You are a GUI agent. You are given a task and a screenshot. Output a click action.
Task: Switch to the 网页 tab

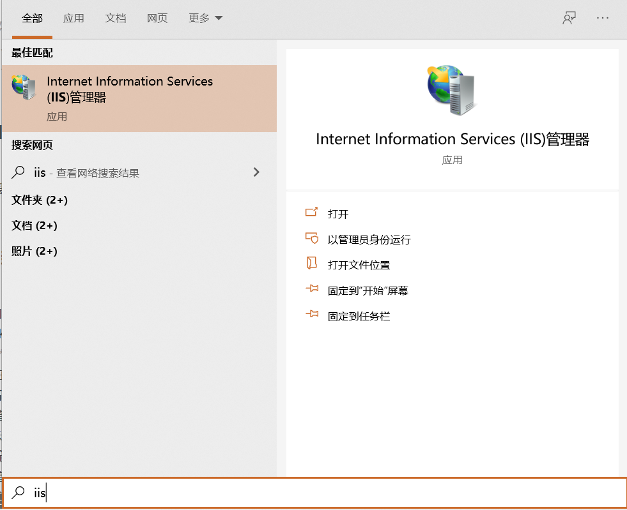(157, 19)
